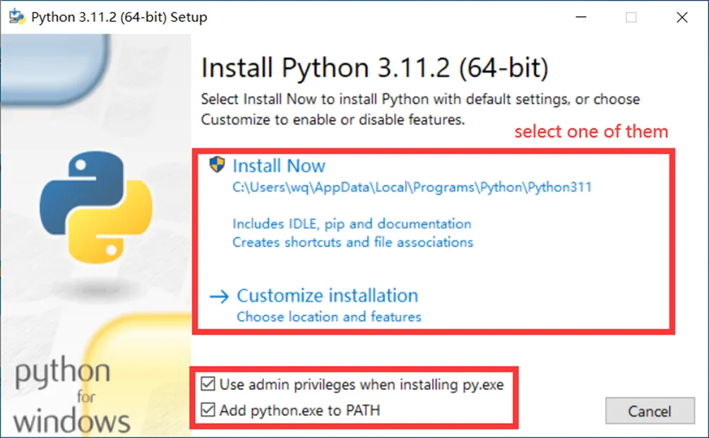Click the greyed-out maximize button
This screenshot has height=438, width=709.
631,18
